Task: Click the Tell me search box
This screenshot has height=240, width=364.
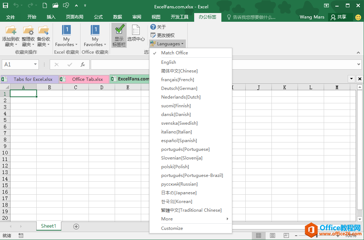Action: [x=251, y=17]
